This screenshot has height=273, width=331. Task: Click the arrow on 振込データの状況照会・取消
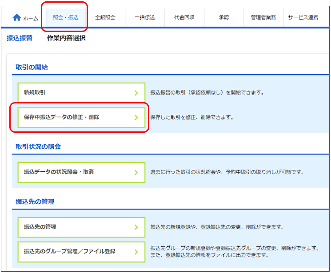136,172
